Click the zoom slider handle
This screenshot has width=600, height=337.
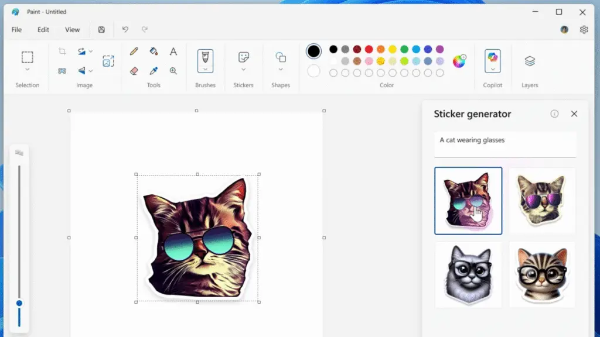click(x=19, y=304)
